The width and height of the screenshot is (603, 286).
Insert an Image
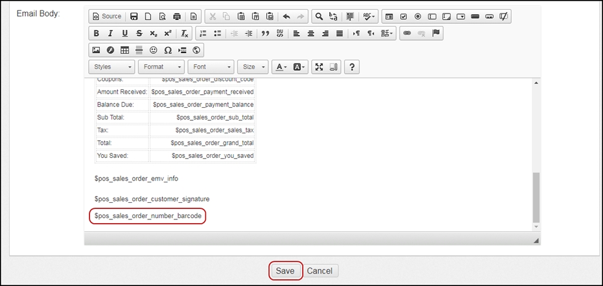[x=96, y=50]
